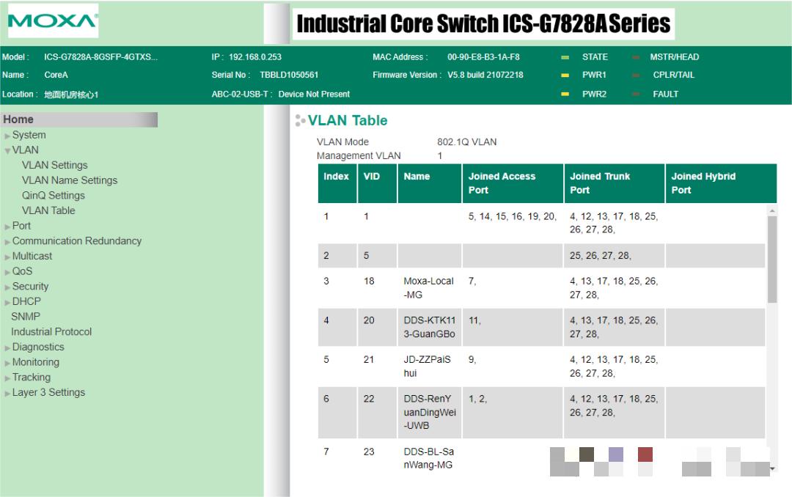Click the IP address 192.168.0.253
The width and height of the screenshot is (792, 497).
click(x=255, y=57)
